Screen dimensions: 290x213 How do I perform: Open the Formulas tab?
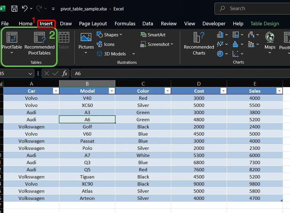[125, 24]
